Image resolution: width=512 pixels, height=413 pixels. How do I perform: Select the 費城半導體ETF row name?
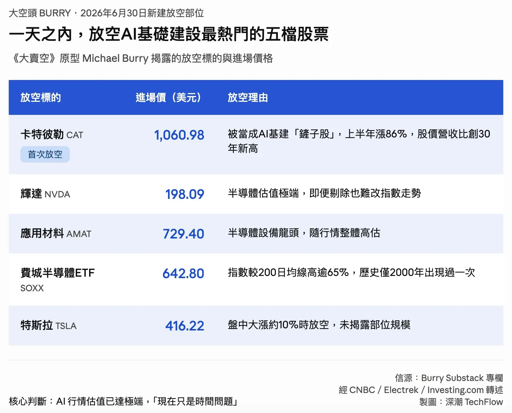[x=57, y=273]
